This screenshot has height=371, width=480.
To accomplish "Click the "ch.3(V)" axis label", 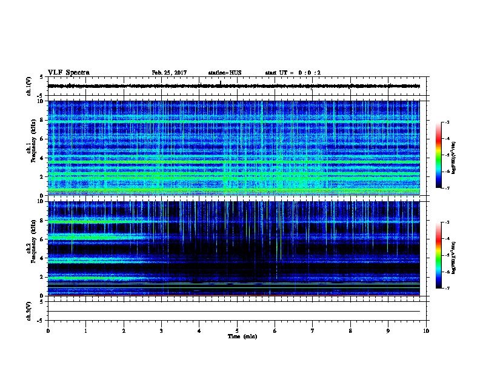I will (29, 311).
